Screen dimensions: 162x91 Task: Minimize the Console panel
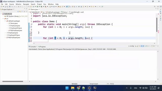coord(156,46)
